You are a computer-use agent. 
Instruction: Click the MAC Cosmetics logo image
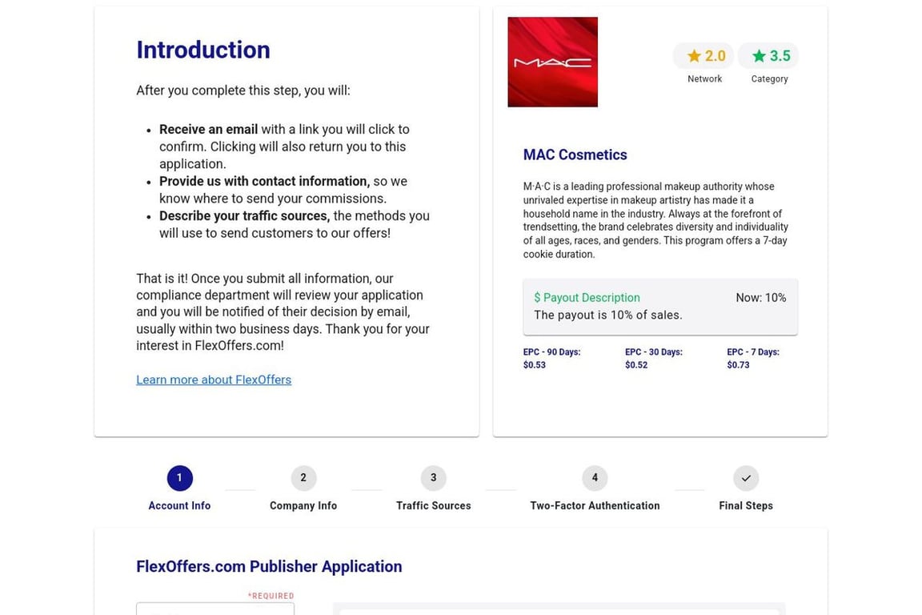pyautogui.click(x=553, y=62)
